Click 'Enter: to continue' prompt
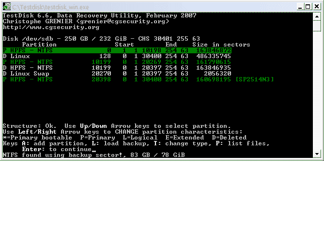 point(57,149)
